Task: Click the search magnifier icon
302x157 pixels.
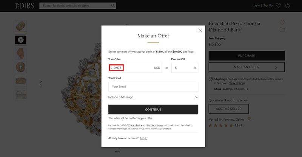Action: [x=113, y=6]
